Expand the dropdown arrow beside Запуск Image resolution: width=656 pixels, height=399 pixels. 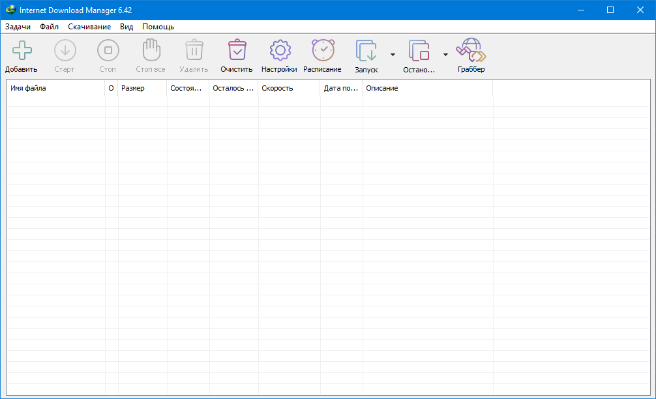(393, 55)
